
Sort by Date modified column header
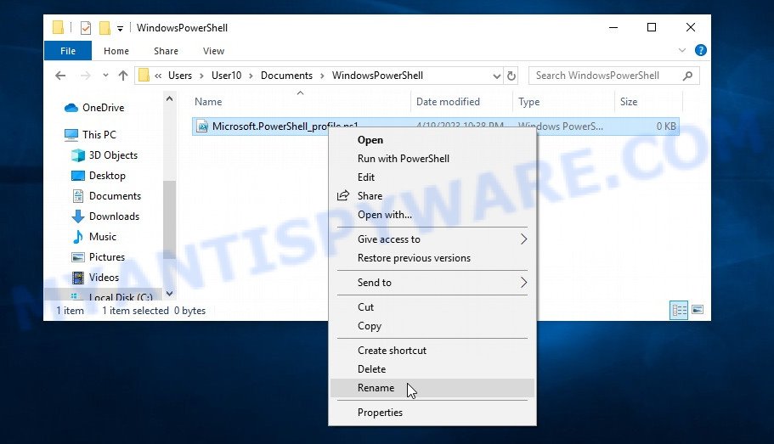(448, 102)
